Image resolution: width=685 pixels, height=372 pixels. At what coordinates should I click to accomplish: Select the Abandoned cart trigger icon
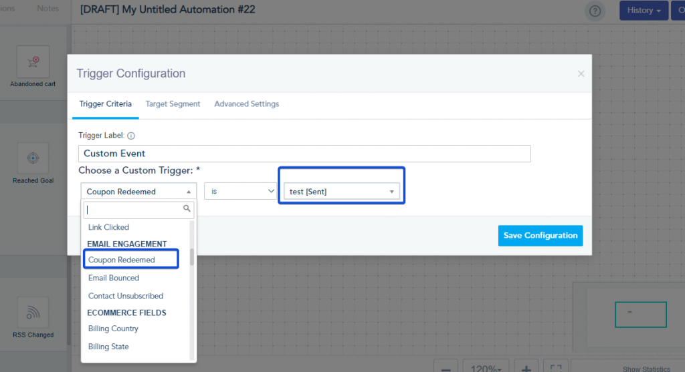pyautogui.click(x=33, y=62)
